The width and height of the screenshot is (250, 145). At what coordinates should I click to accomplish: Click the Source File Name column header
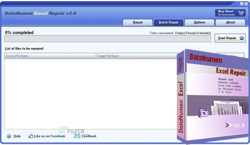click(50, 56)
